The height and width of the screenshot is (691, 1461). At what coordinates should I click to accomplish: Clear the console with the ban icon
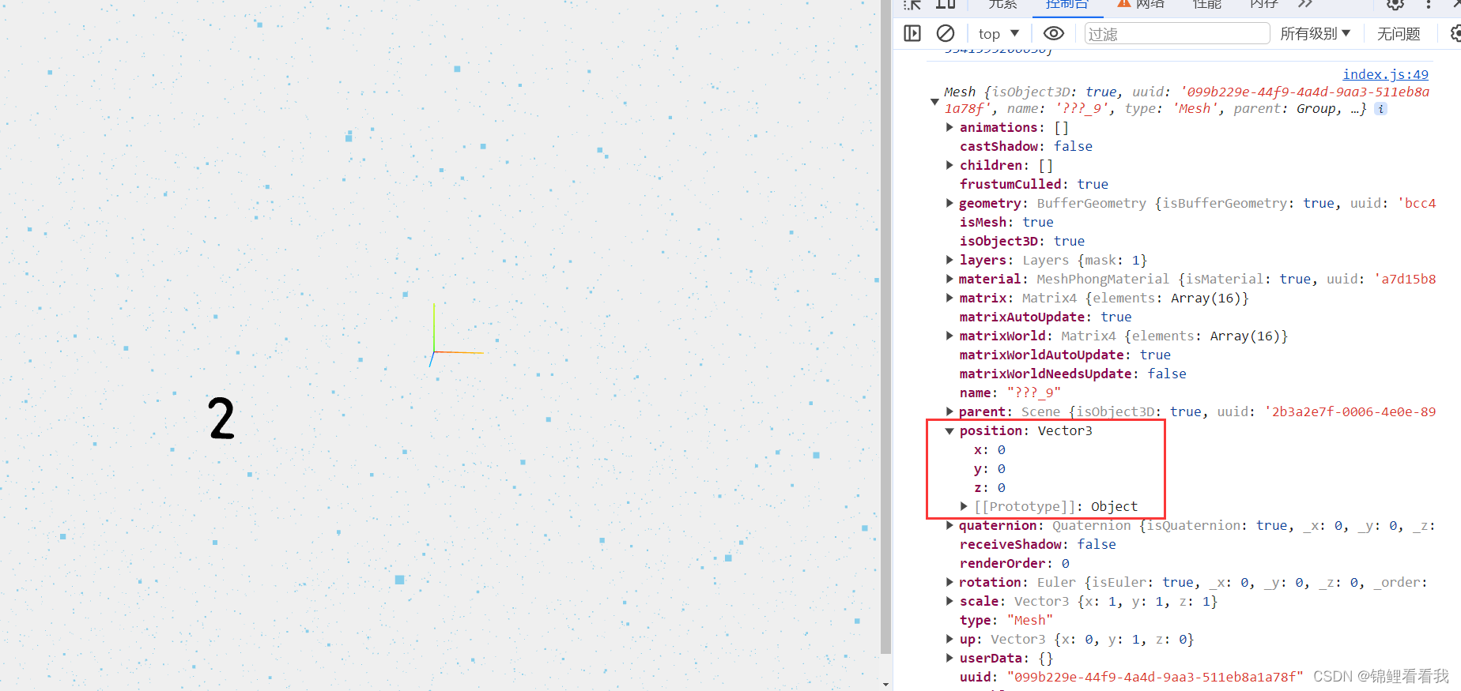pos(945,33)
